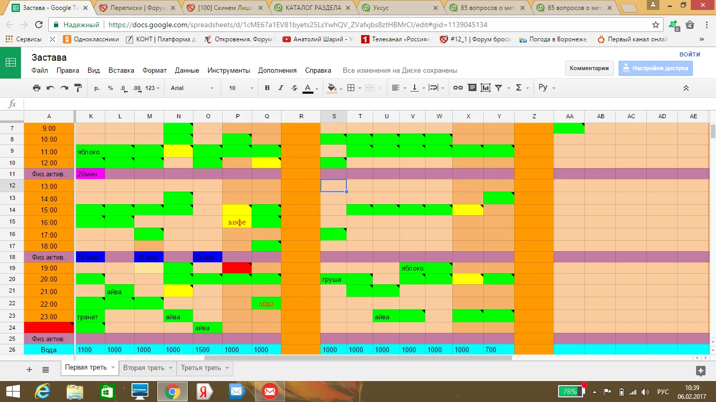Open the Windows Store taskbar icon
This screenshot has width=716, height=402.
click(107, 391)
